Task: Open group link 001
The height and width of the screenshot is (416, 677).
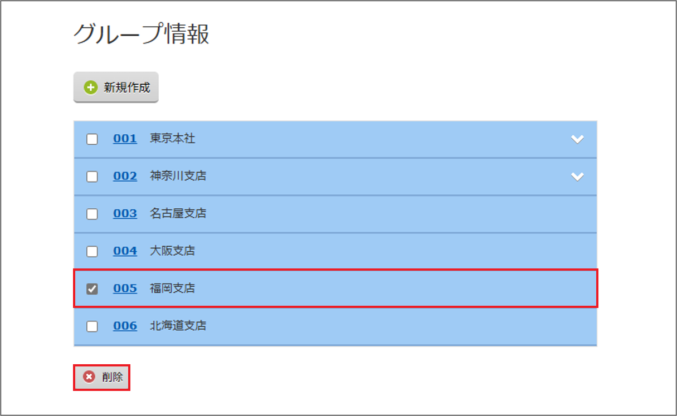Action: (x=125, y=139)
